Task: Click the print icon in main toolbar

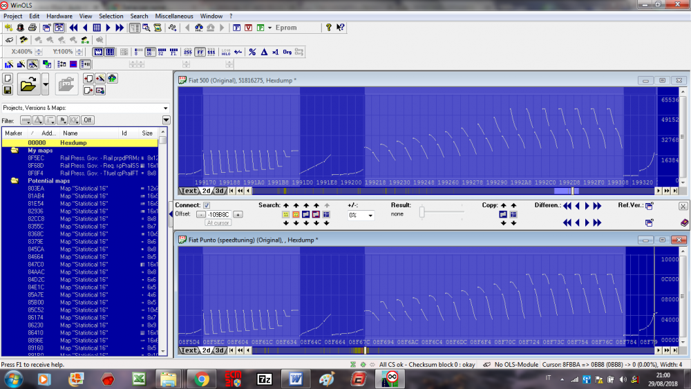Action: coord(32,28)
